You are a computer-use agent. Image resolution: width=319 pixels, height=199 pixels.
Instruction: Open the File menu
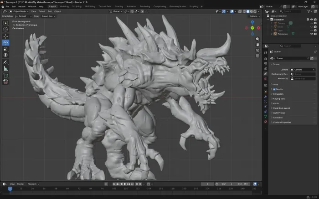click(x=7, y=6)
